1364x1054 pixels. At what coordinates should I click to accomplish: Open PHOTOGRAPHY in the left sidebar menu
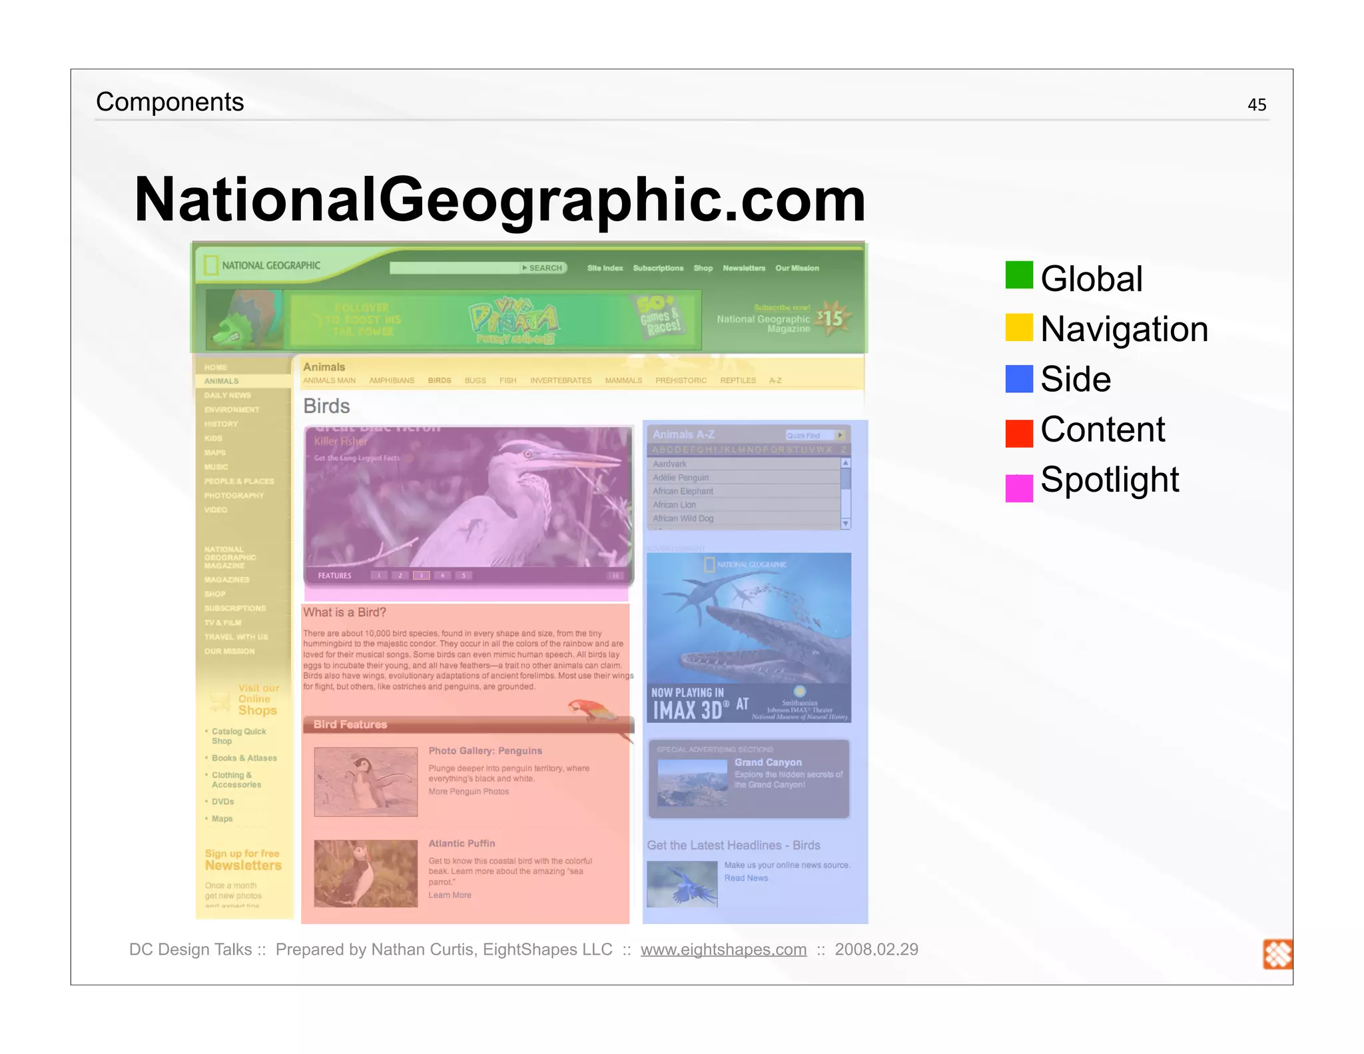click(234, 496)
